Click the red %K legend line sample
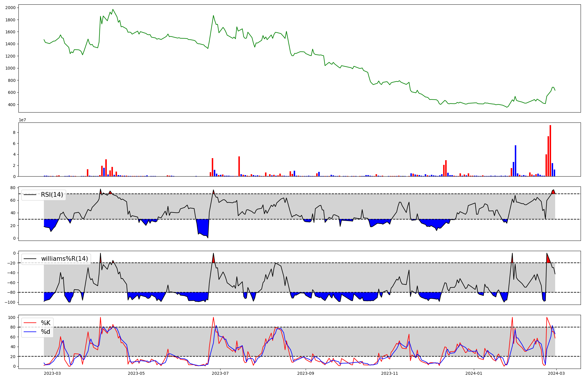This screenshot has height=380, width=585. [30, 323]
